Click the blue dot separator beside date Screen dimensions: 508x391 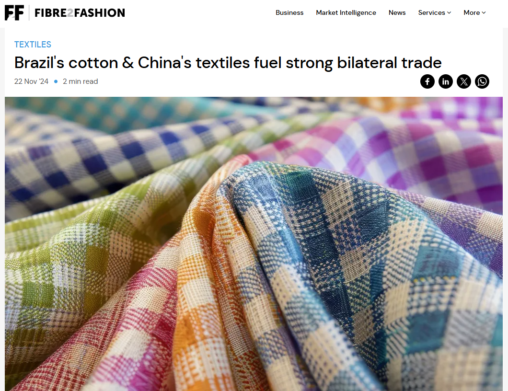click(56, 81)
